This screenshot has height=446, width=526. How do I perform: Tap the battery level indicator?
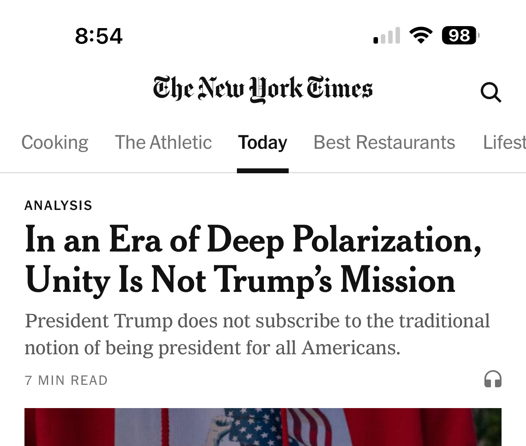click(460, 35)
